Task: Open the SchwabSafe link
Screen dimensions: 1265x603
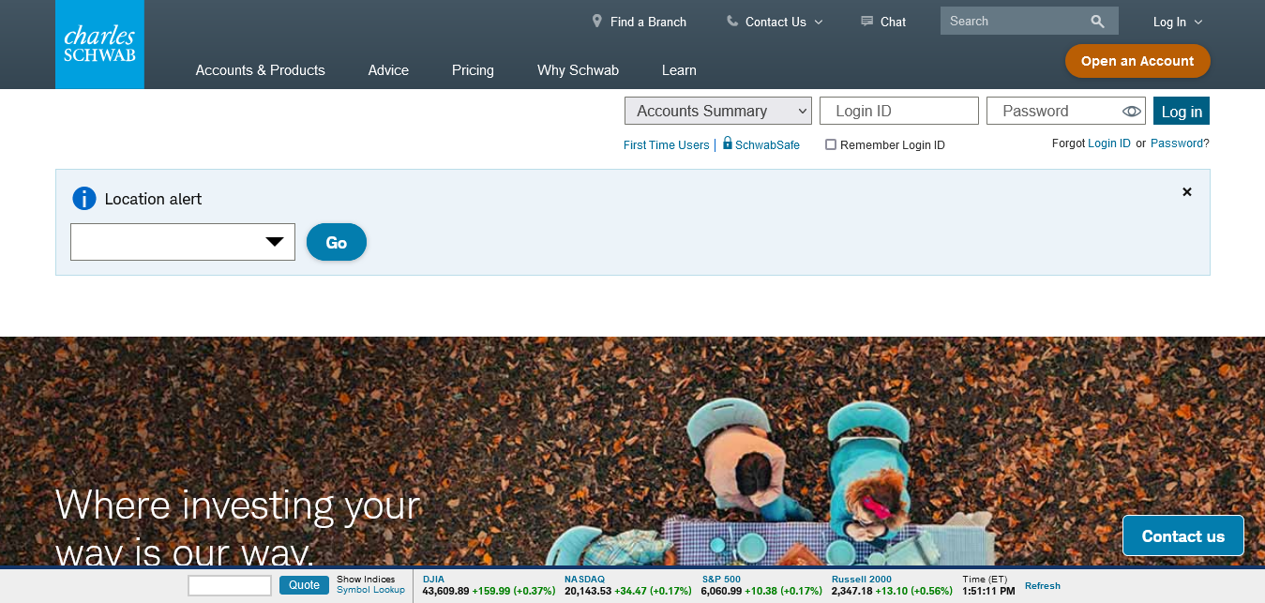Action: pos(767,145)
